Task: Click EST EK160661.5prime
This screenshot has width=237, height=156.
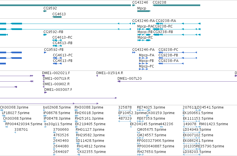Action: point(198,113)
